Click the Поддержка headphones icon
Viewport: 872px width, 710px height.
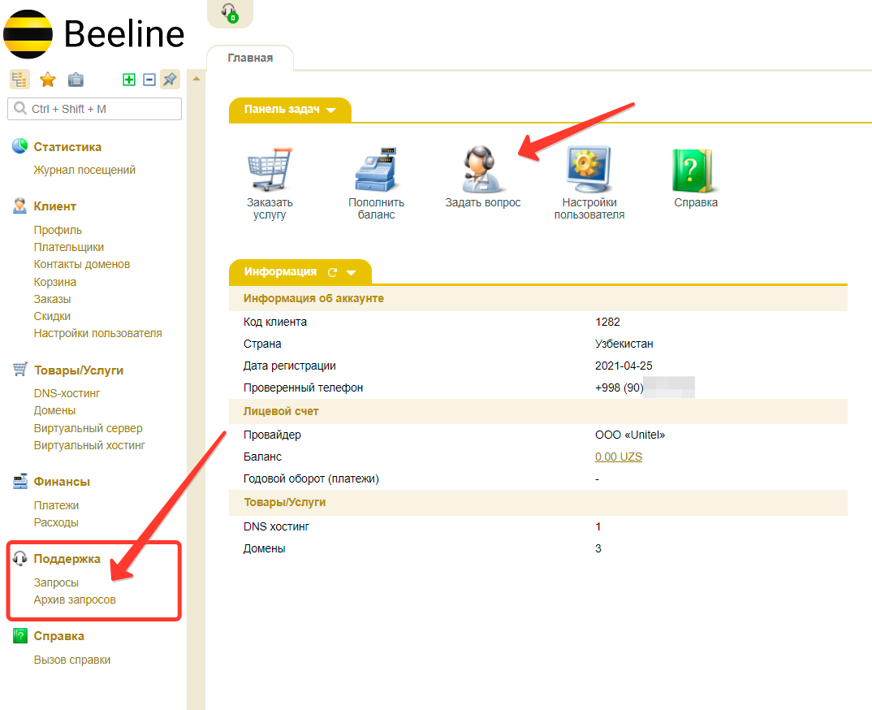20,558
